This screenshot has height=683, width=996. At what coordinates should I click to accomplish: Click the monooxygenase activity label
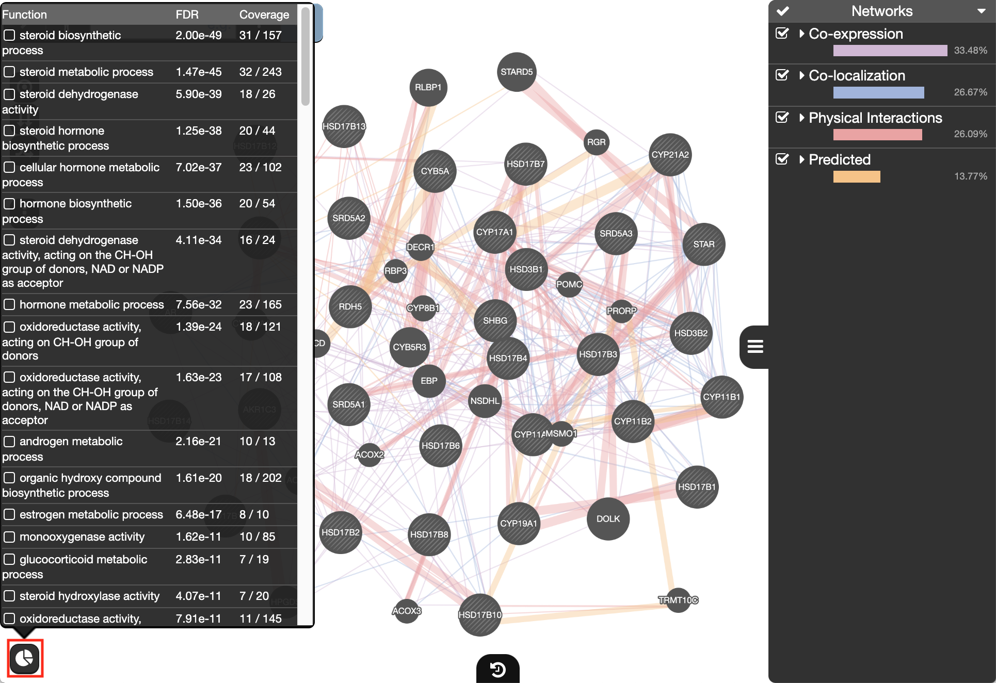point(82,536)
